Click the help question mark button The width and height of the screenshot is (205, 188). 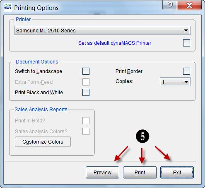coord(170,5)
